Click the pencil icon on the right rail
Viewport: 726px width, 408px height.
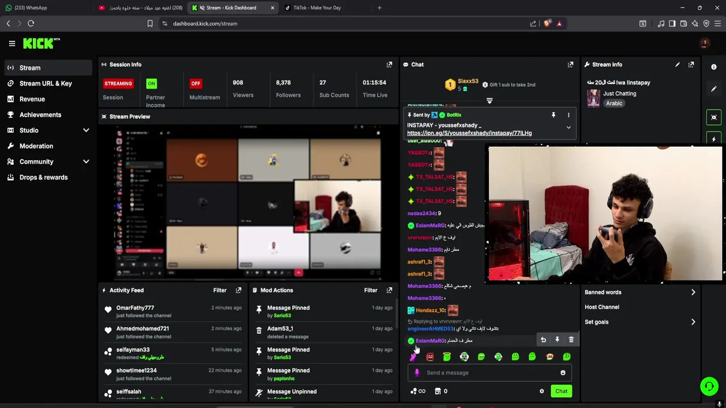coord(714,89)
